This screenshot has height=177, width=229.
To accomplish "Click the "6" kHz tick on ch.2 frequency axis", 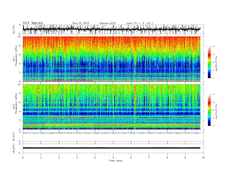I will click(x=20, y=102).
